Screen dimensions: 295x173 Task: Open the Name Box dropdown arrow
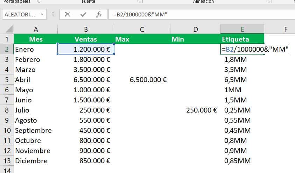click(x=42, y=14)
